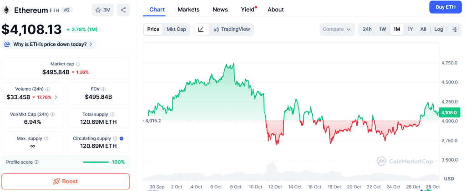Image resolution: width=466 pixels, height=191 pixels.
Task: Select the TradingView chart mode
Action: [x=232, y=29]
